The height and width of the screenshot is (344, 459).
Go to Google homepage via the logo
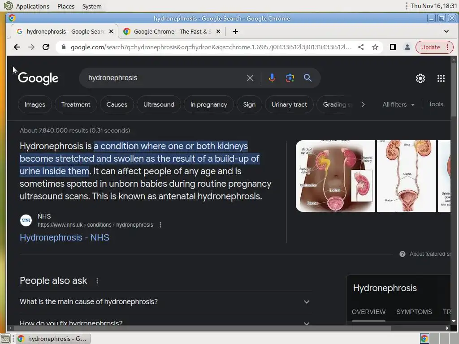tap(38, 78)
